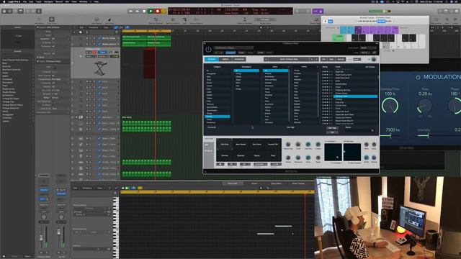Toggle record enable on the selected track
The width and height of the screenshot is (461, 259).
coord(94,53)
